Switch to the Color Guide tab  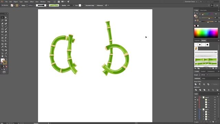pyautogui.click(x=203, y=10)
